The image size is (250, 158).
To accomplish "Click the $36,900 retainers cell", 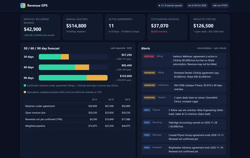I will 92,106.
